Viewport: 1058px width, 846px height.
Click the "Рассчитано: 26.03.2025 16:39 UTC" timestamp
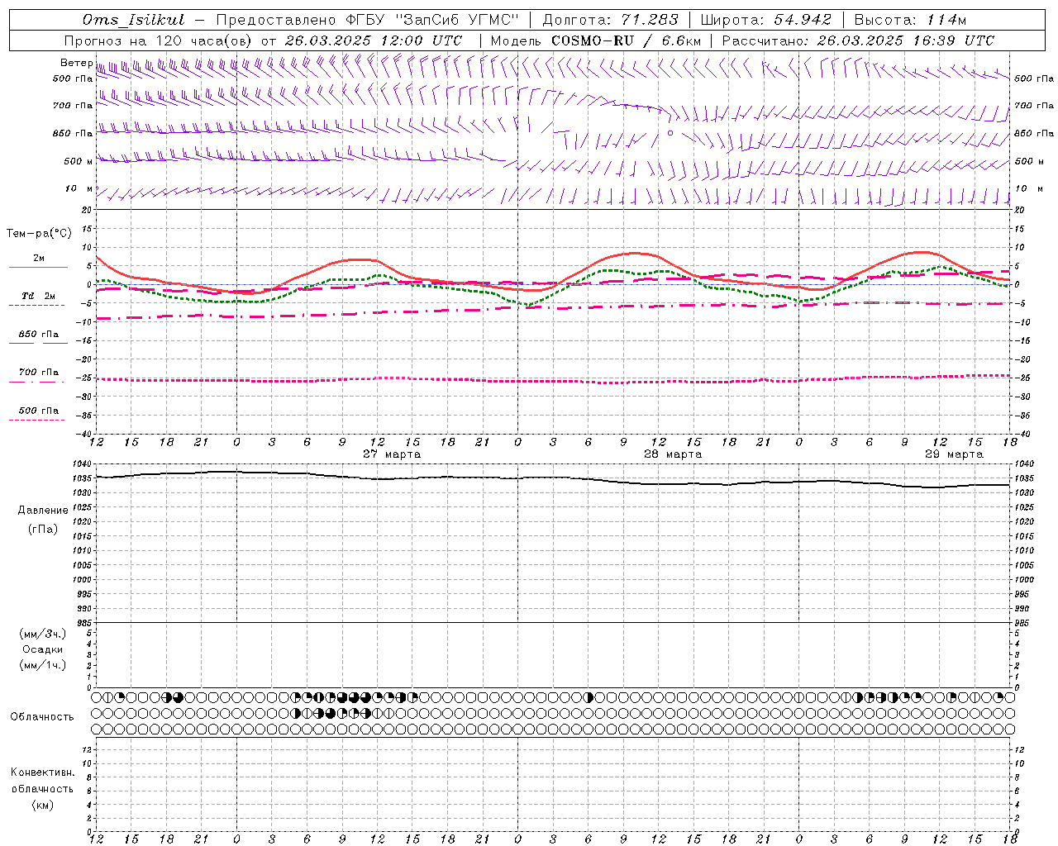858,40
